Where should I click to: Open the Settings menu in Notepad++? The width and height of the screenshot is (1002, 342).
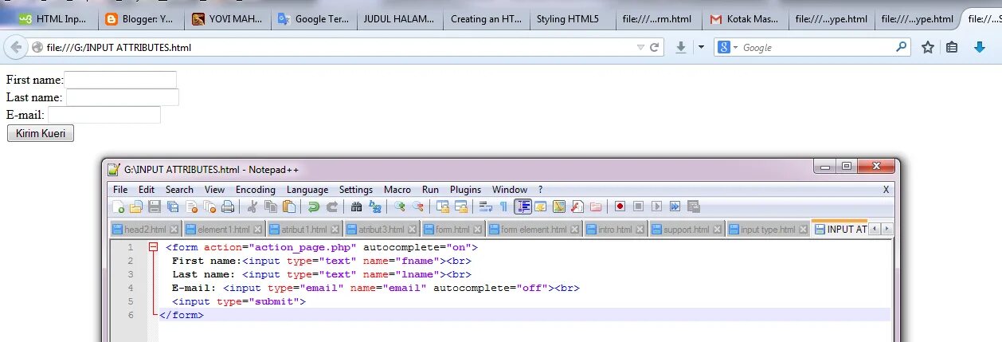tap(356, 190)
